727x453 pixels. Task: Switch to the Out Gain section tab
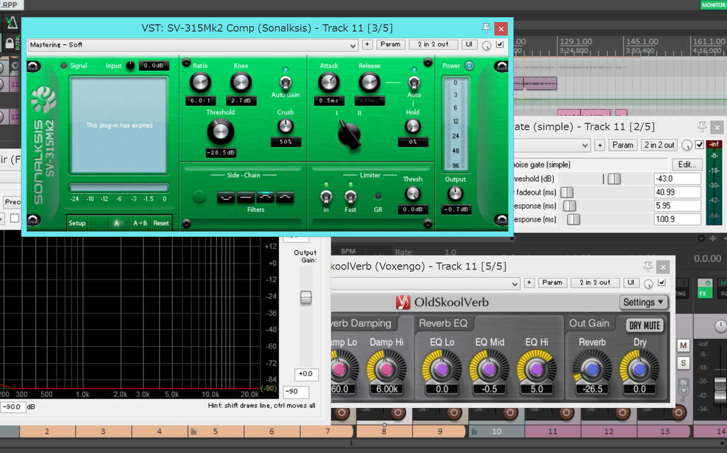pyautogui.click(x=589, y=323)
